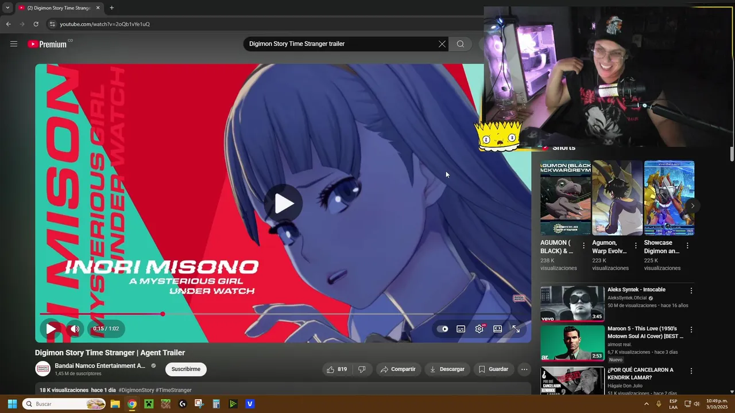Open the tab search dropdown arrow
This screenshot has height=413, width=735.
(x=7, y=8)
